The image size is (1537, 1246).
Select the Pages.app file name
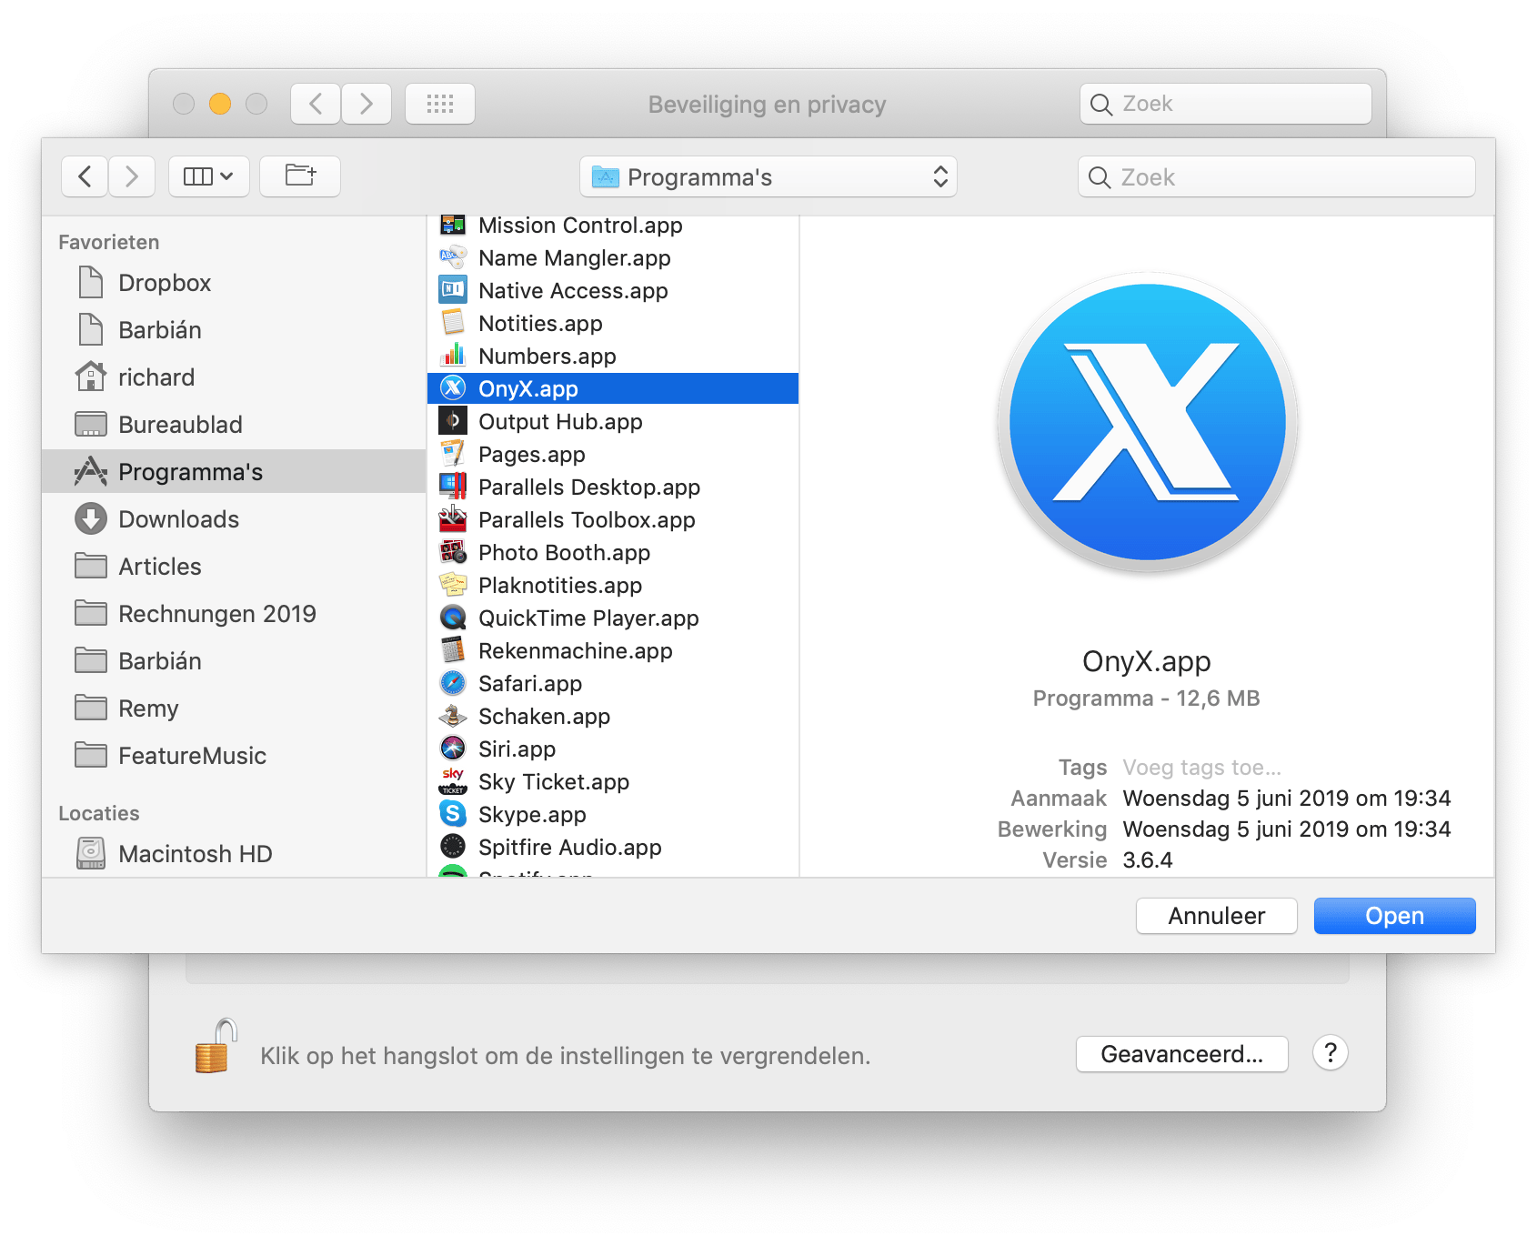tap(532, 454)
